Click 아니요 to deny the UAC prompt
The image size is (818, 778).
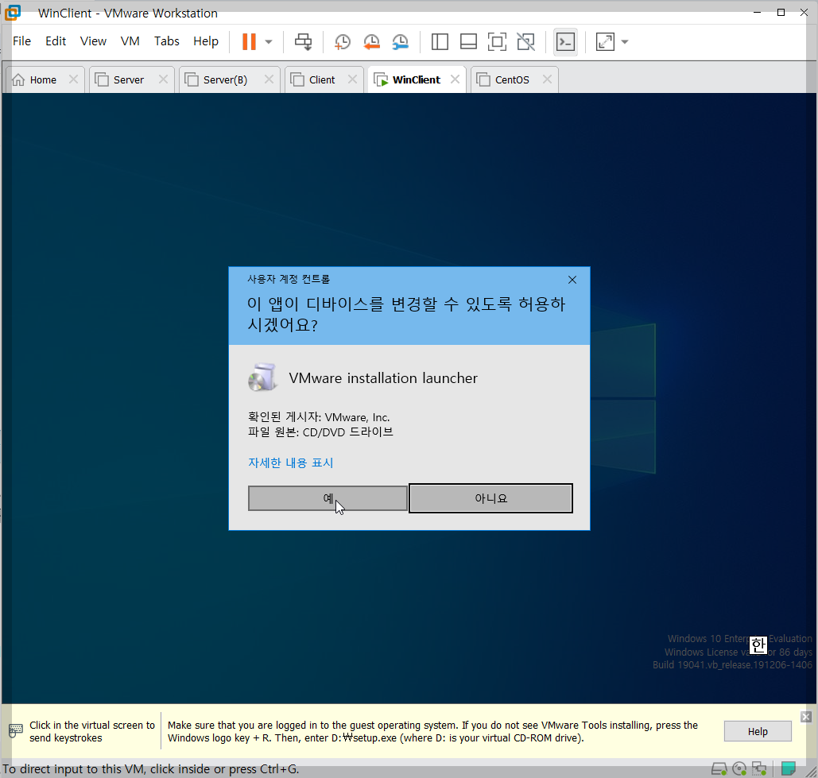tap(491, 498)
